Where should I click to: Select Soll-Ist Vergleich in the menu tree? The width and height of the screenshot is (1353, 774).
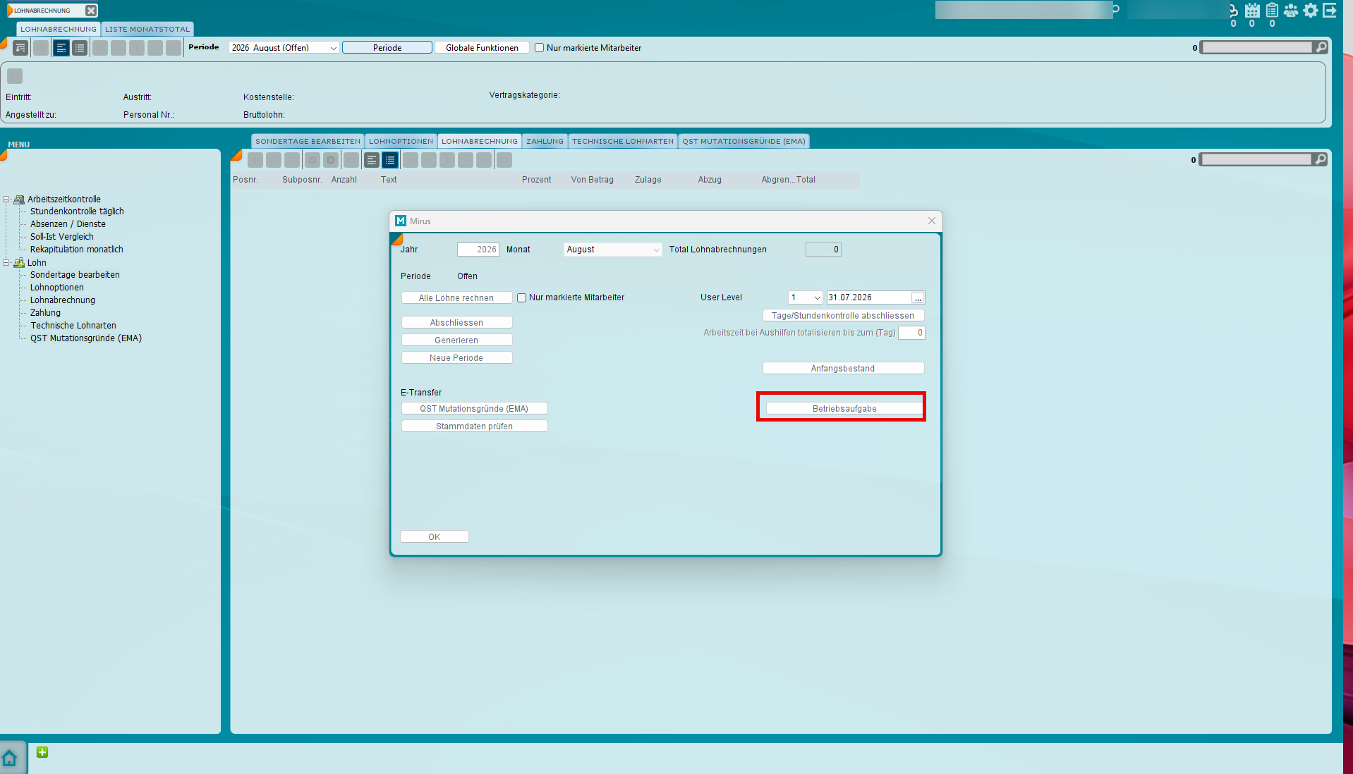pyautogui.click(x=62, y=237)
